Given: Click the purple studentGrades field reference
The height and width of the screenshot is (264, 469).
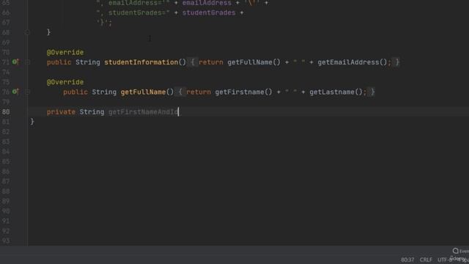Looking at the screenshot, I should [209, 13].
